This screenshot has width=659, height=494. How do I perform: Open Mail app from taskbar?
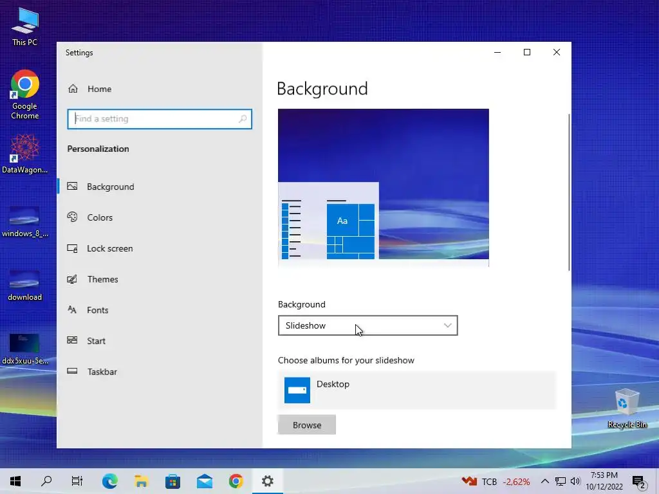pos(205,481)
